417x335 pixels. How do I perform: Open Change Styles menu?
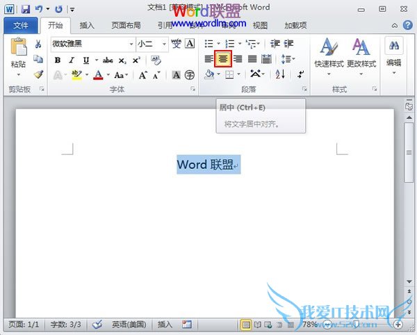tap(361, 56)
